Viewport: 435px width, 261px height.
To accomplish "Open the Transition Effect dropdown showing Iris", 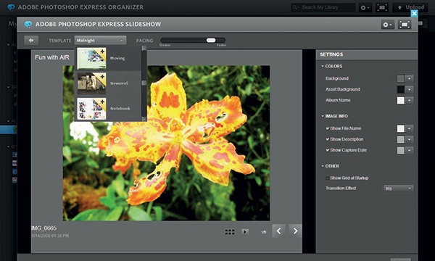I will [398, 188].
